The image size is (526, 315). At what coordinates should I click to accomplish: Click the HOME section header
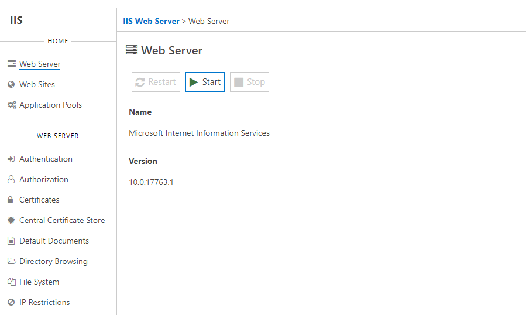[x=58, y=41]
